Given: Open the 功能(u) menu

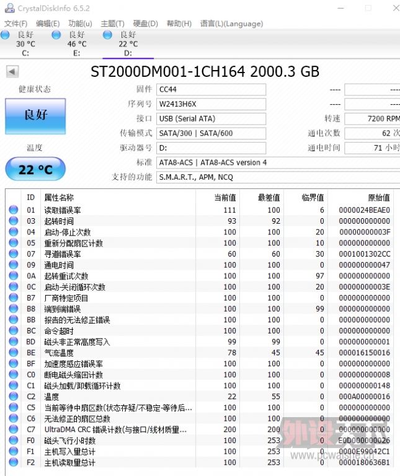Looking at the screenshot, I should click(80, 24).
